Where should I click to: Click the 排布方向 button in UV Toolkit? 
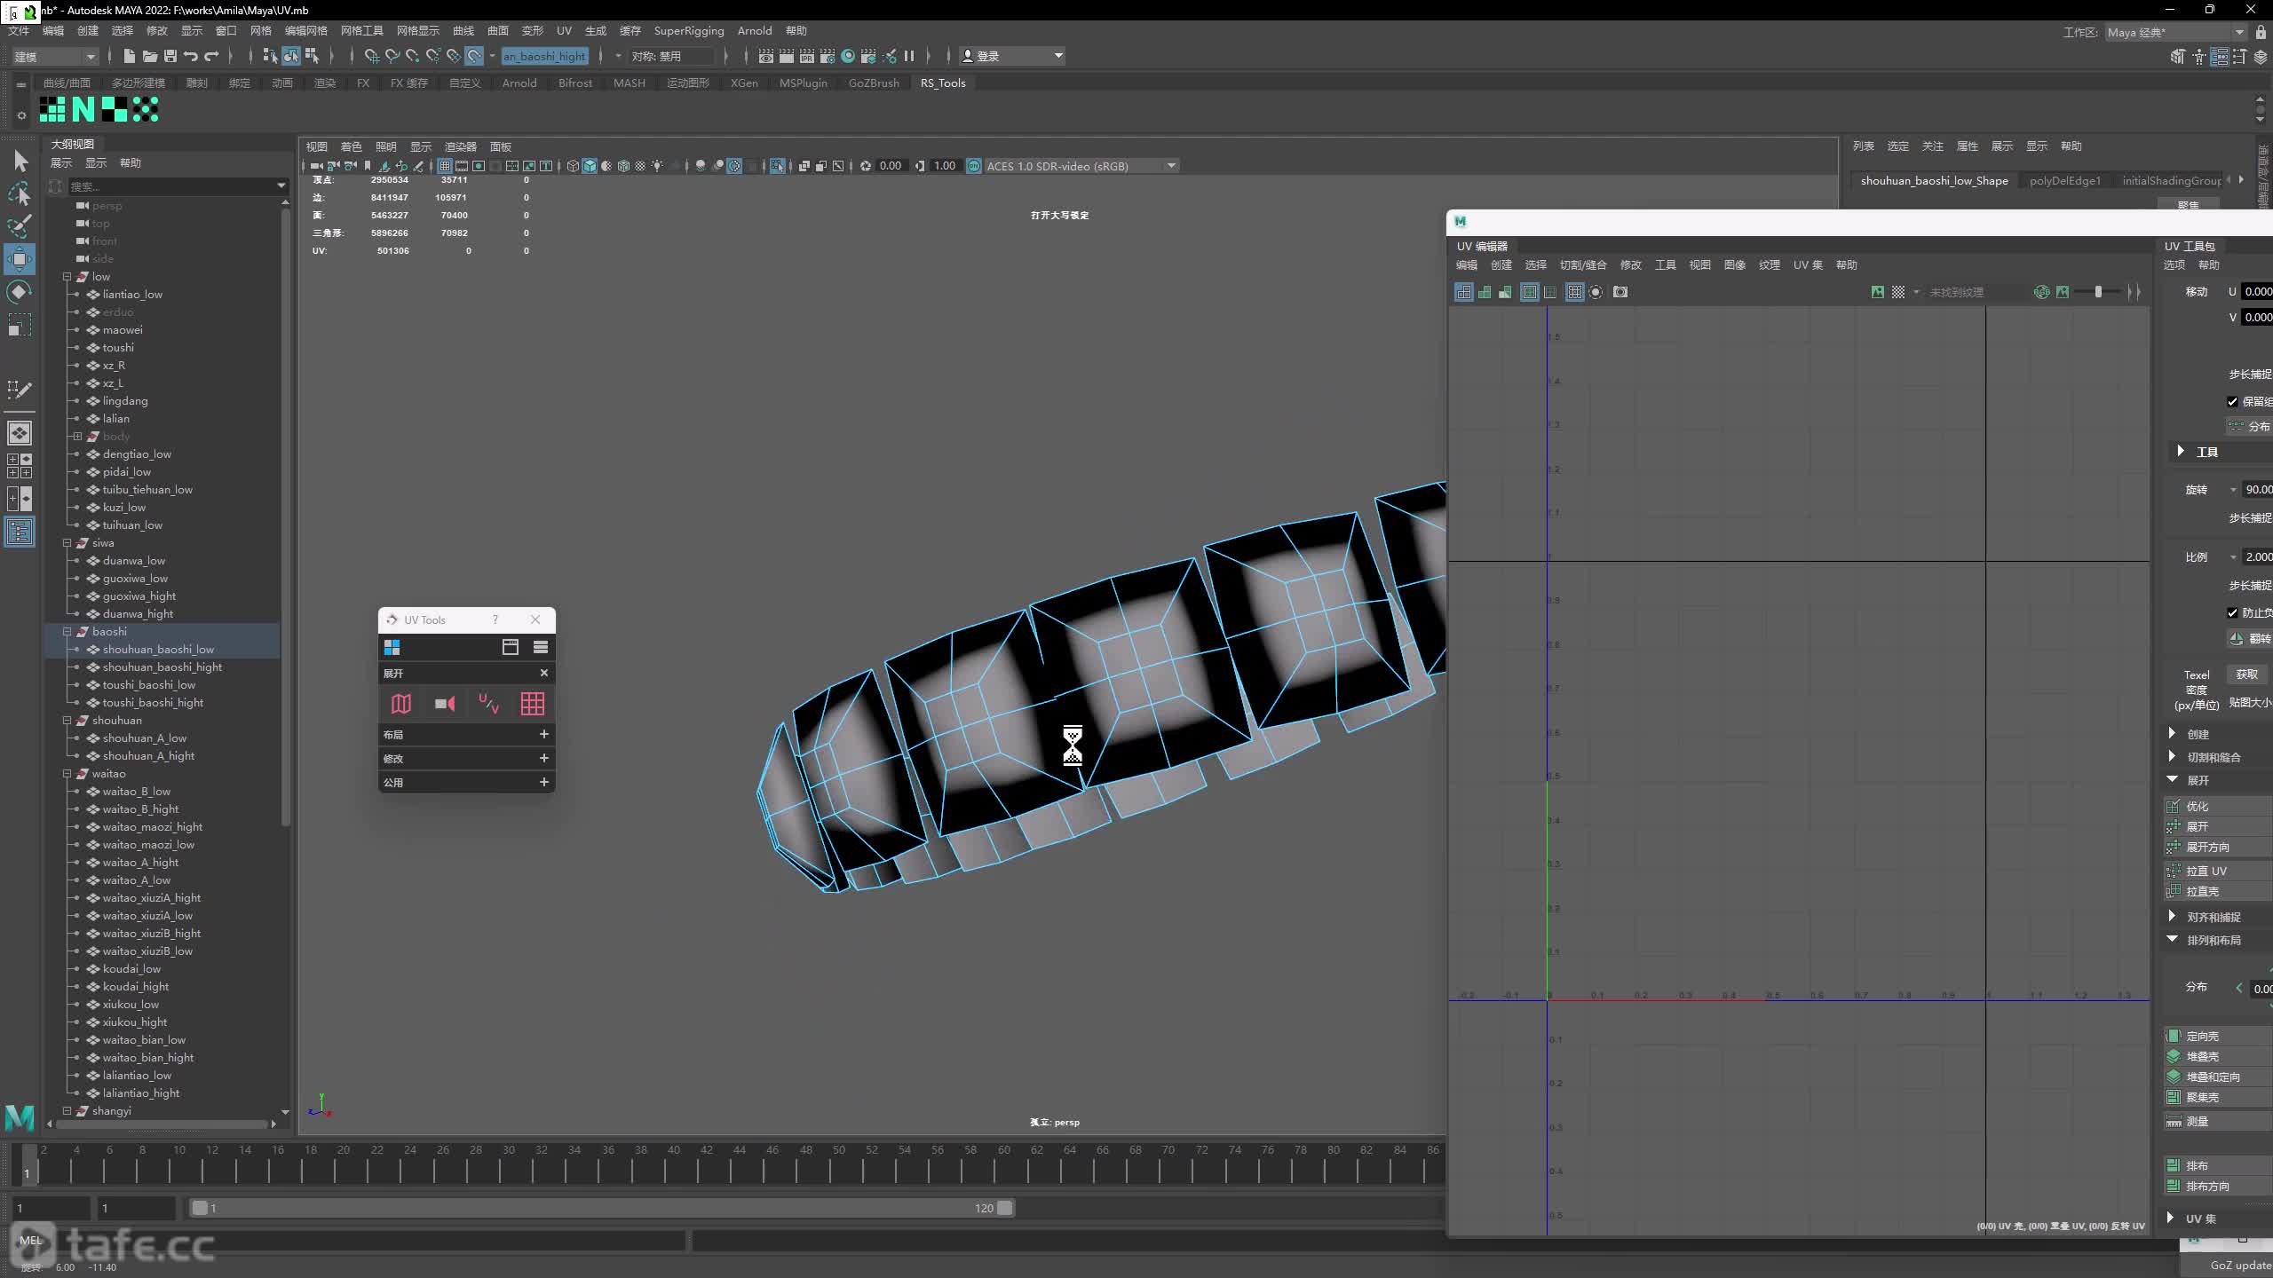2217,1186
